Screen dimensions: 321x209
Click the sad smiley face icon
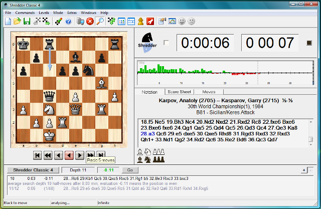point(192,21)
